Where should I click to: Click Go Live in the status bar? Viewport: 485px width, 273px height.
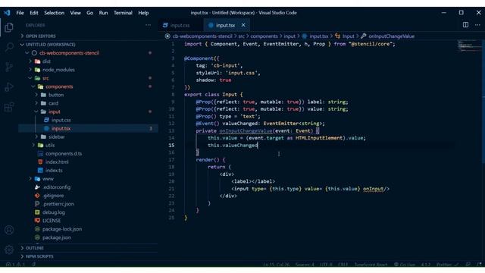click(x=405, y=265)
